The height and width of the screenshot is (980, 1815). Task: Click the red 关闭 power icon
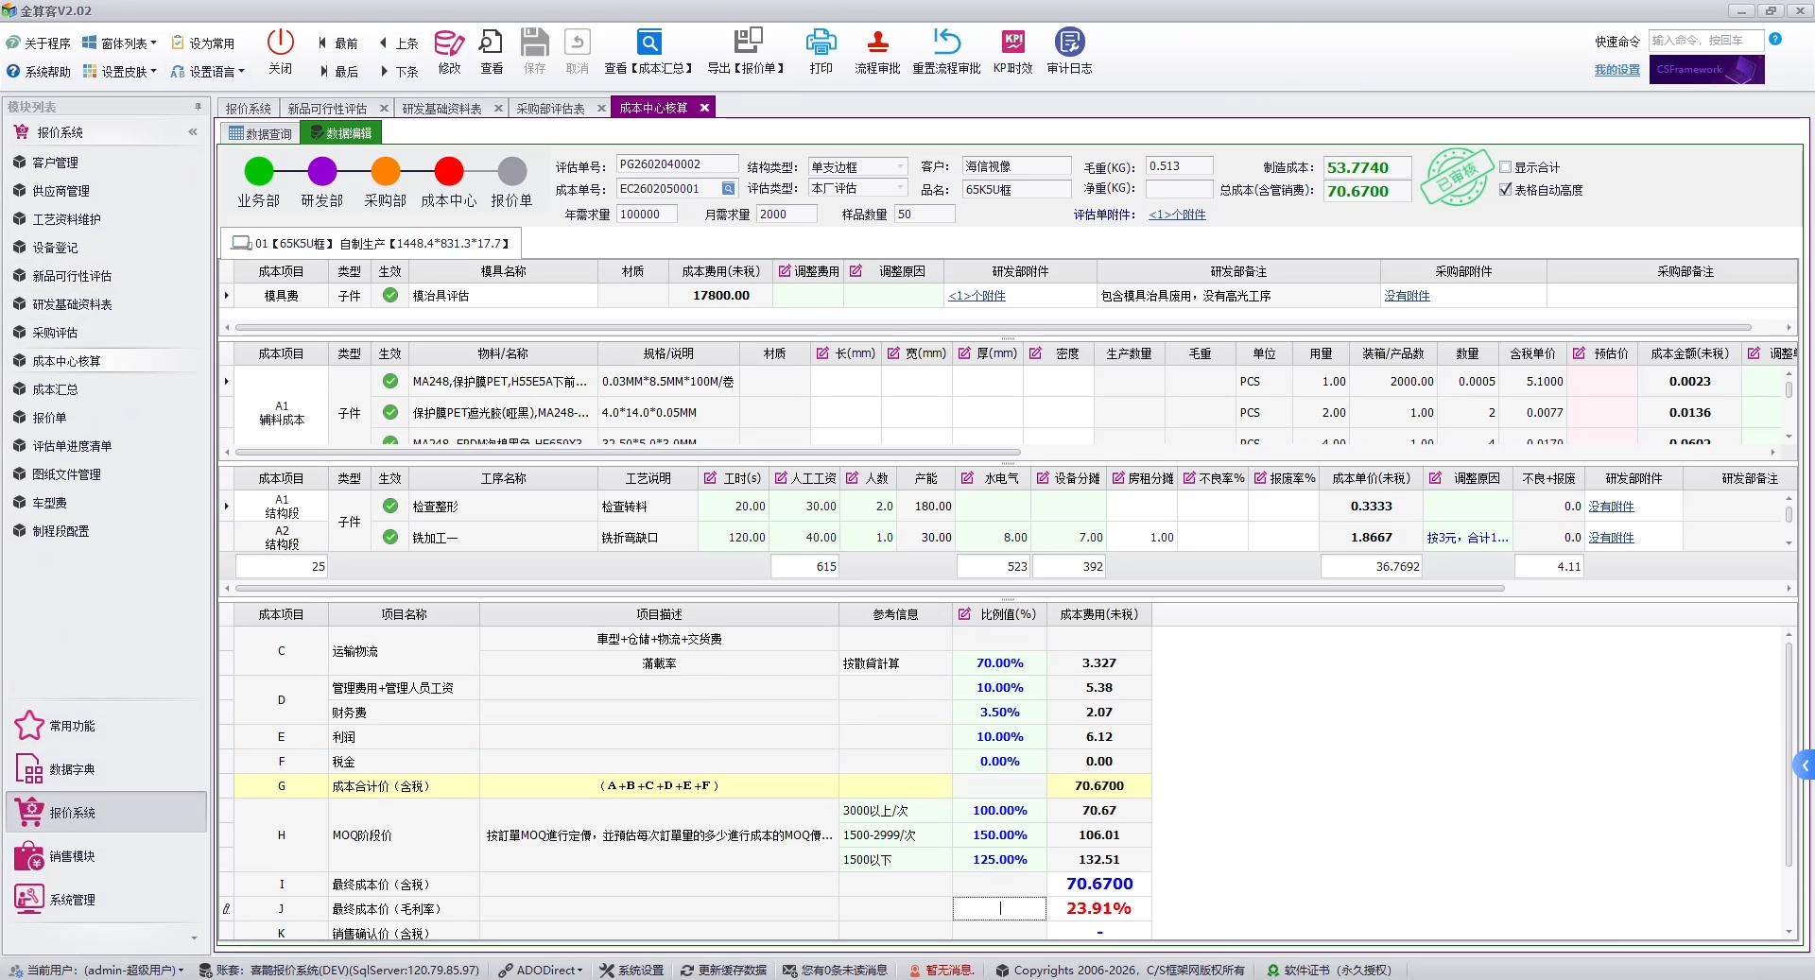(280, 42)
